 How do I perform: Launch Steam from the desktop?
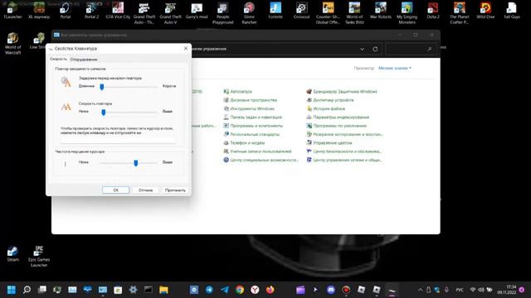pos(13,253)
